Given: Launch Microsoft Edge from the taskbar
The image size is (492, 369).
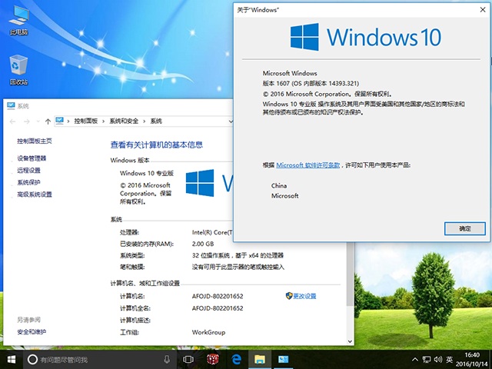Looking at the screenshot, I should tap(238, 359).
